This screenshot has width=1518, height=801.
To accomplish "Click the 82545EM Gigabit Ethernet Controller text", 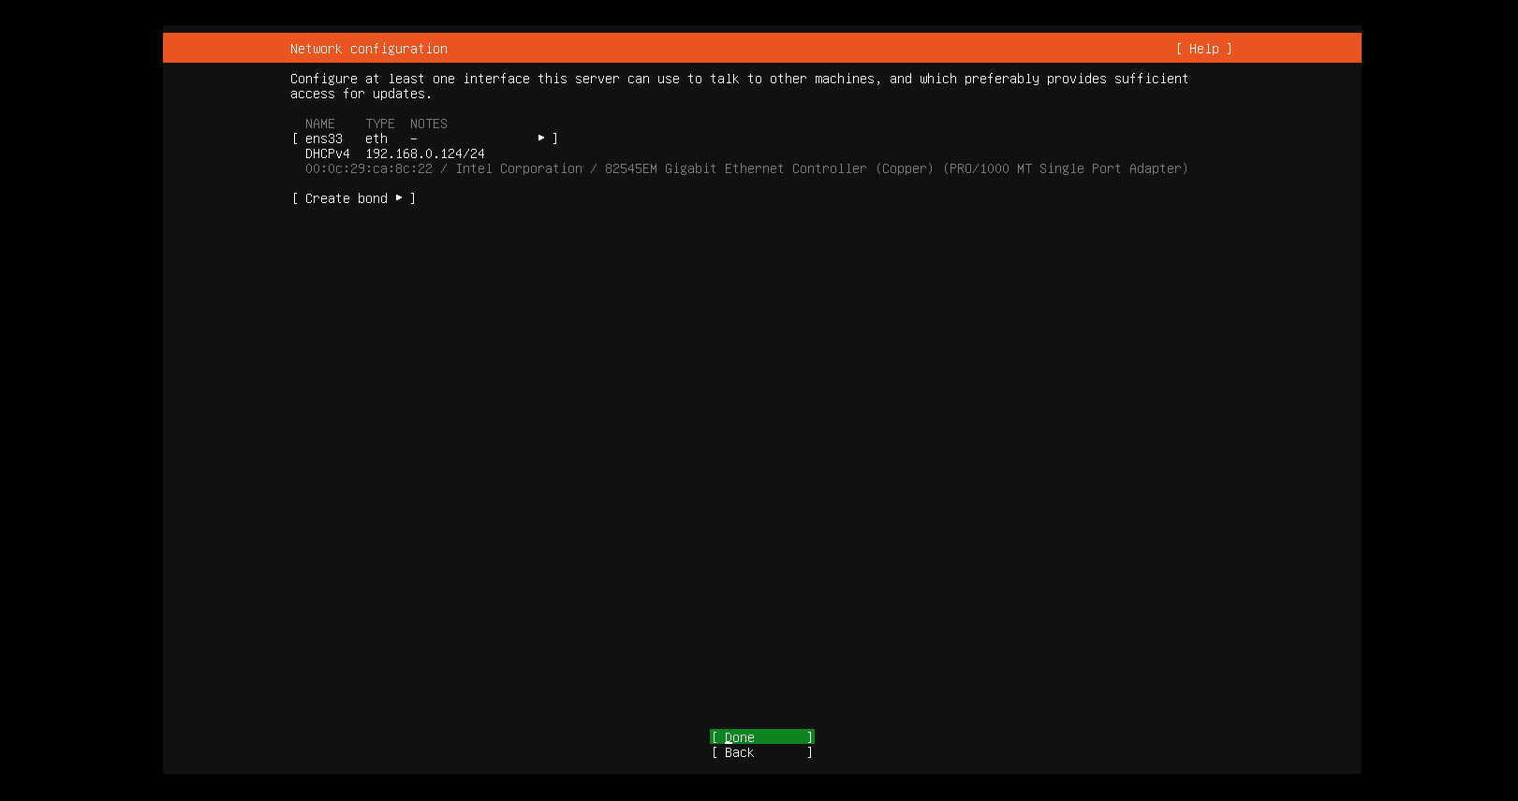I will point(735,168).
